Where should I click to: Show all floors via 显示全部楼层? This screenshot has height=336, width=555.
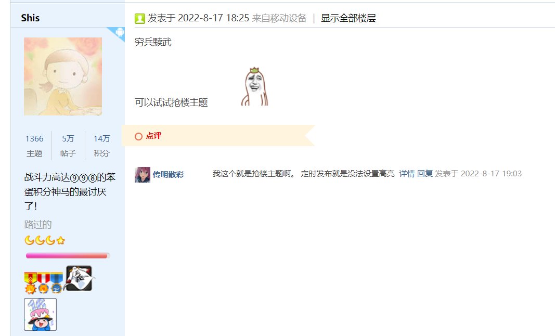coord(349,18)
